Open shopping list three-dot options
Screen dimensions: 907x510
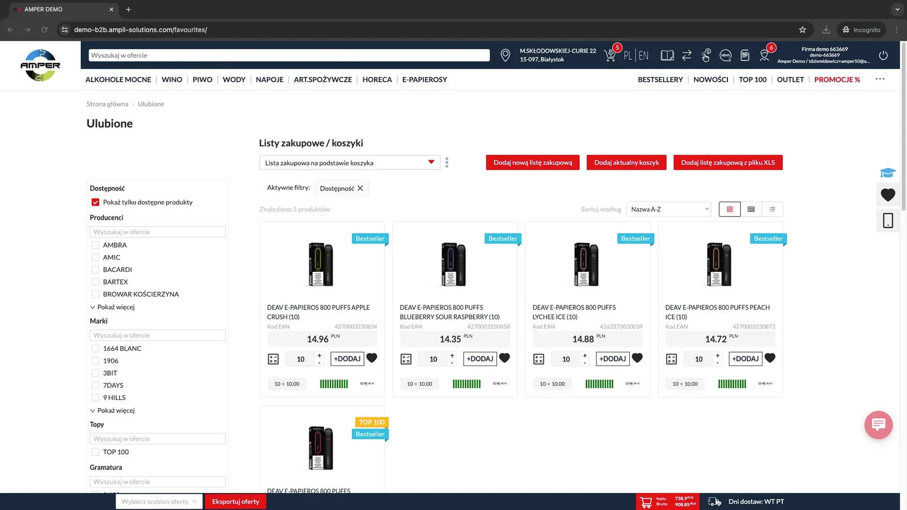point(447,163)
